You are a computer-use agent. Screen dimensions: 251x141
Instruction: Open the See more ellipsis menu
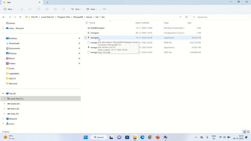tap(105, 9)
